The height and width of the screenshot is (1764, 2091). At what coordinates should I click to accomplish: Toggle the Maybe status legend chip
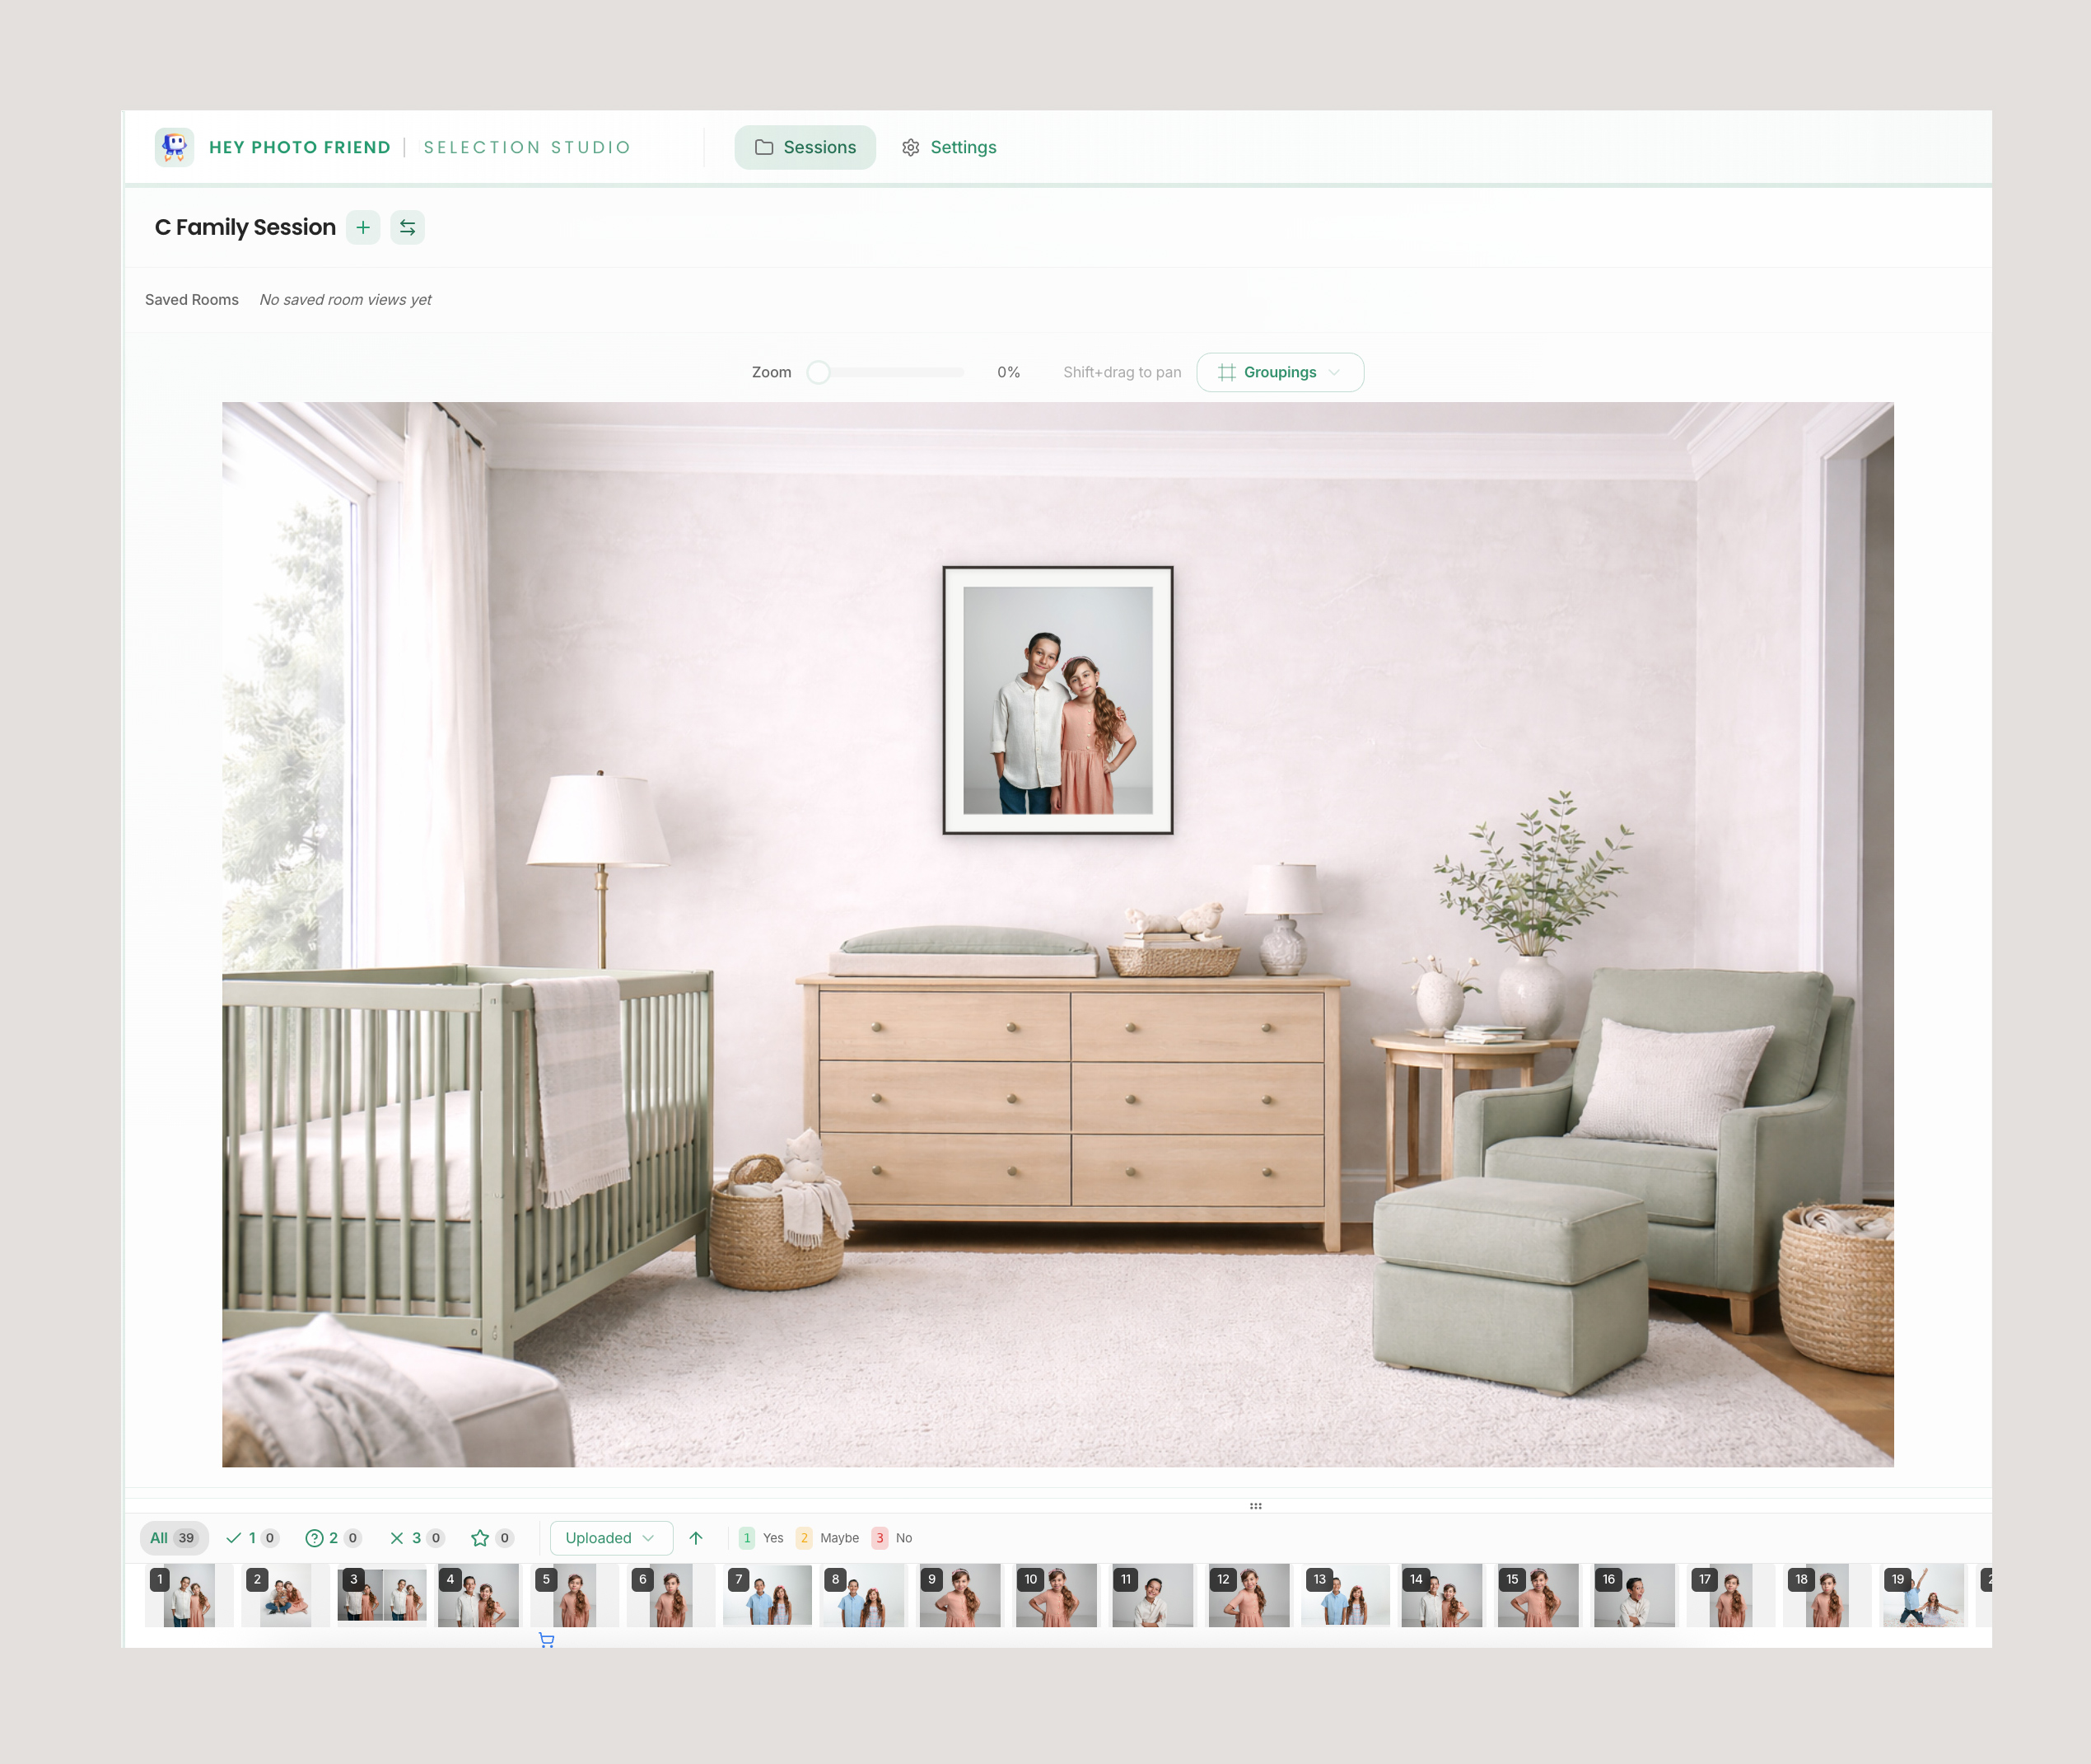[x=828, y=1538]
